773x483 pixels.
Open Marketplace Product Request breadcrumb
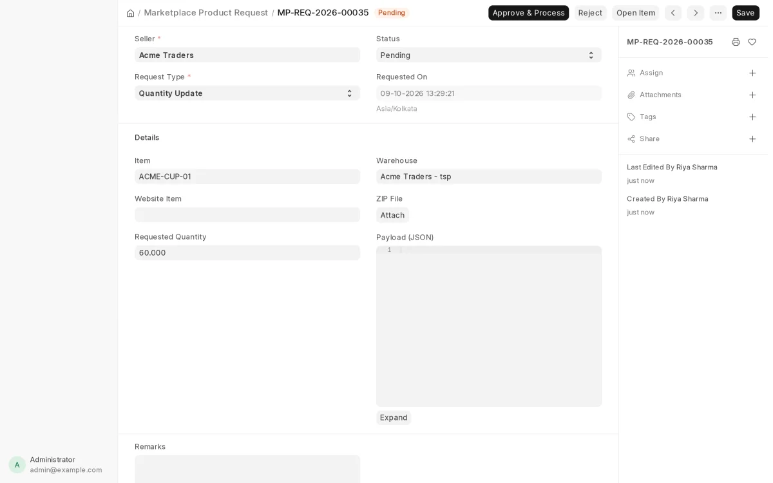coord(206,13)
